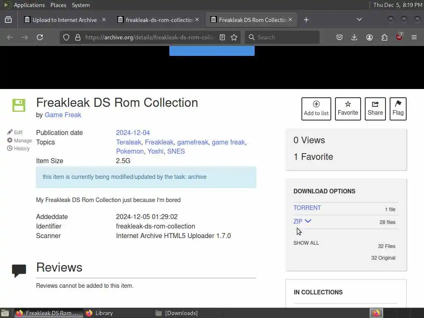This screenshot has width=424, height=318.
Task: Open the SNES topic link
Action: pyautogui.click(x=176, y=152)
